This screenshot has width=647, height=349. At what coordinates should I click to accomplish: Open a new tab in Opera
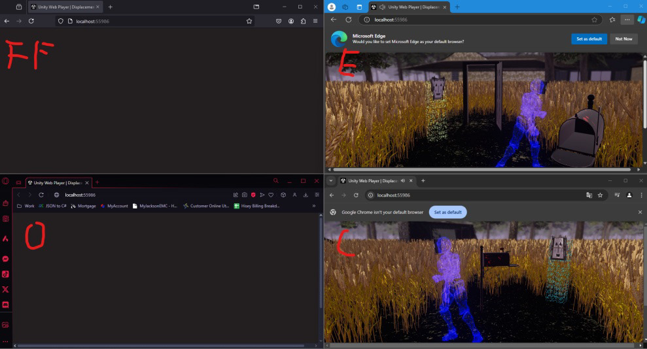97,182
